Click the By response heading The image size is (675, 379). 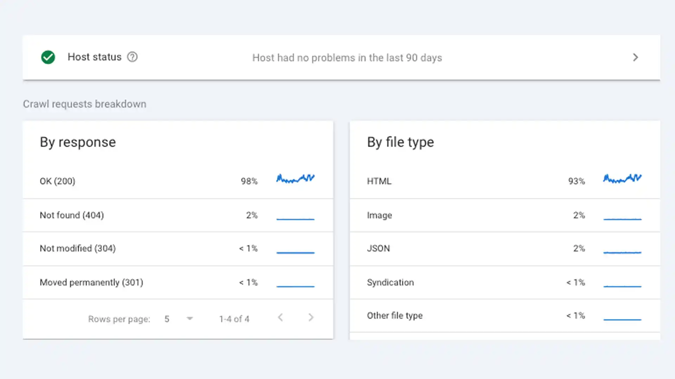coord(78,142)
